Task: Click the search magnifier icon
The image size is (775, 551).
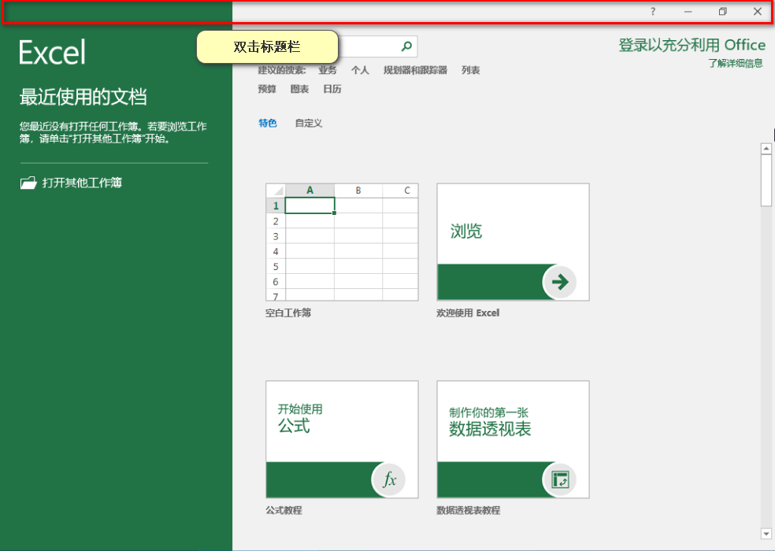Action: coord(406,46)
